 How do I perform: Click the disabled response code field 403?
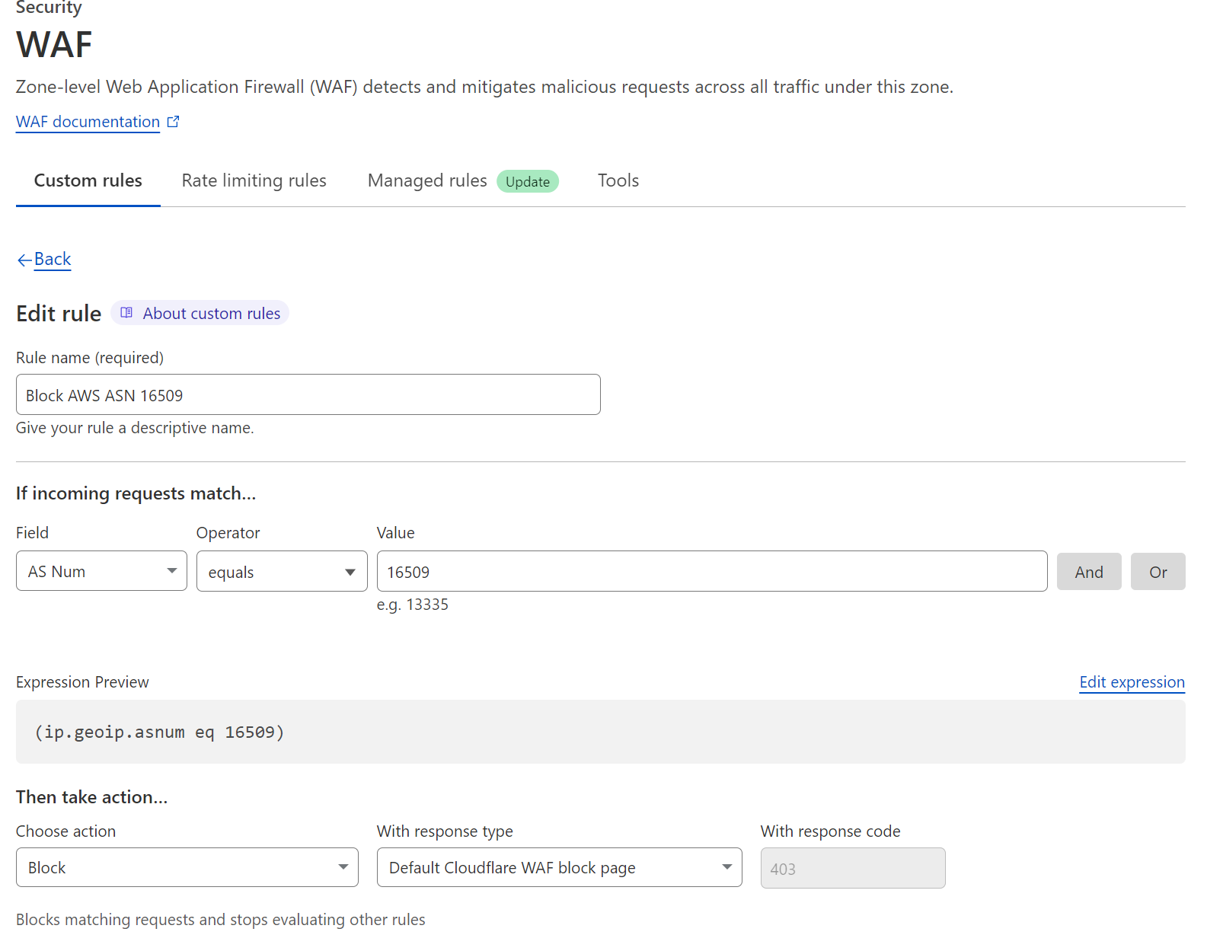click(853, 868)
